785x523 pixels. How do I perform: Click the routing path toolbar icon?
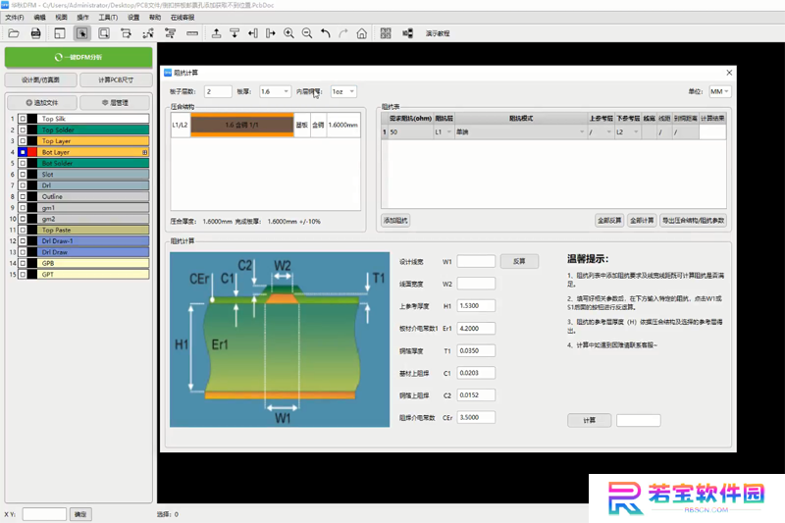[x=148, y=33]
